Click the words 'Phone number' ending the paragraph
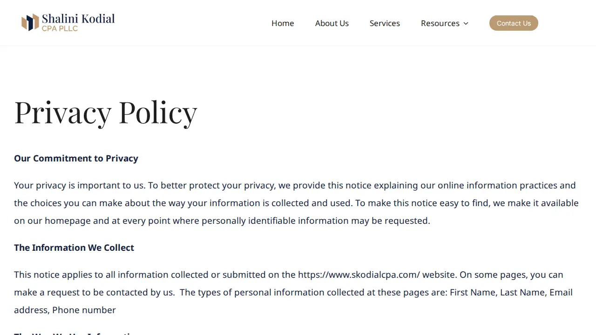The image size is (596, 335). pos(84,310)
